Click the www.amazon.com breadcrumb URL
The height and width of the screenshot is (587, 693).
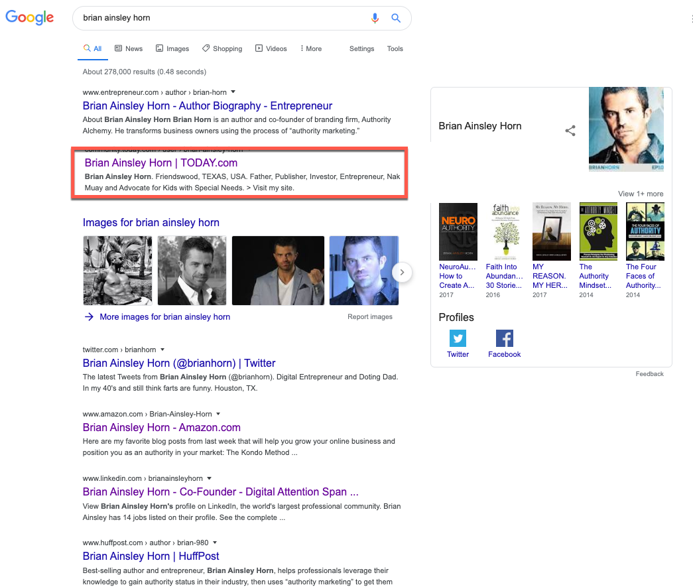(x=147, y=414)
